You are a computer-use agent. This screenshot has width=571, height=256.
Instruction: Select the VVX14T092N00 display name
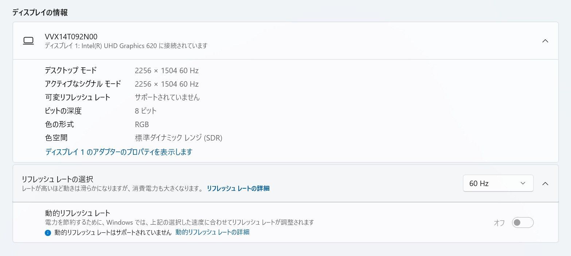point(71,37)
